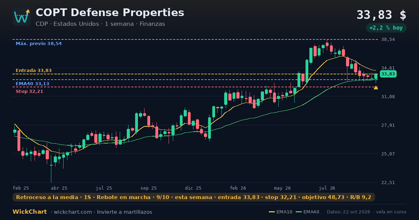Click the EMA40 green legend entry

(307, 212)
